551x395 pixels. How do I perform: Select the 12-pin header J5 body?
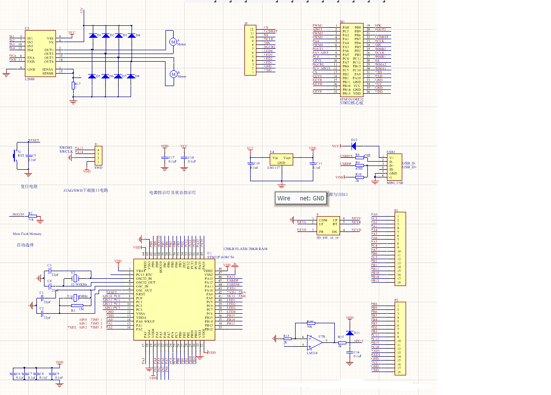tap(250, 50)
